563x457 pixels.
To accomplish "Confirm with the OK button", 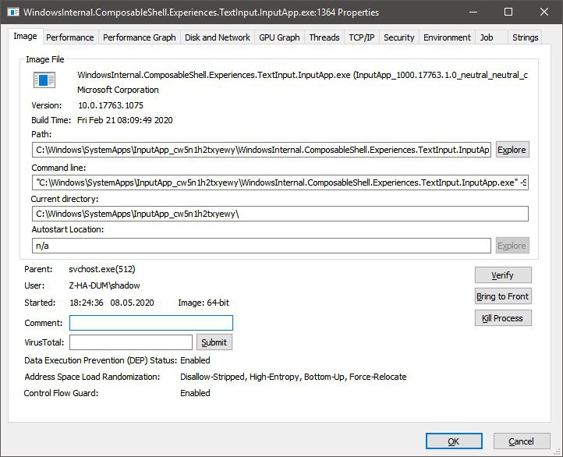I will pyautogui.click(x=454, y=441).
